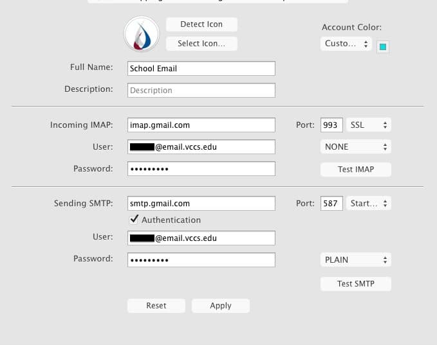The image size is (437, 345).
Task: Select the SMTP port 587 field
Action: (x=331, y=204)
